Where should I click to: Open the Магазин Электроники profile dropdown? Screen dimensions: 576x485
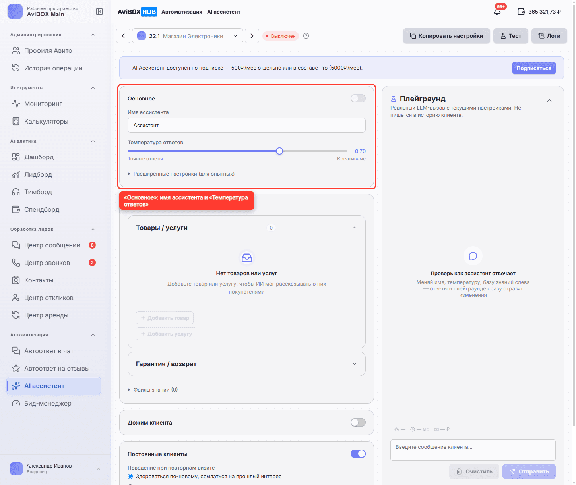pos(188,36)
